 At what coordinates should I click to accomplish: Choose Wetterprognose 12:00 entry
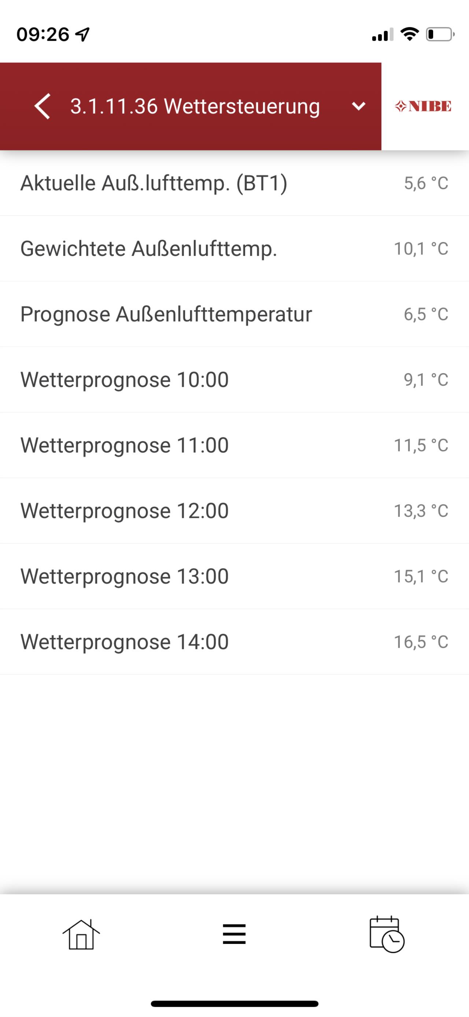tap(234, 511)
